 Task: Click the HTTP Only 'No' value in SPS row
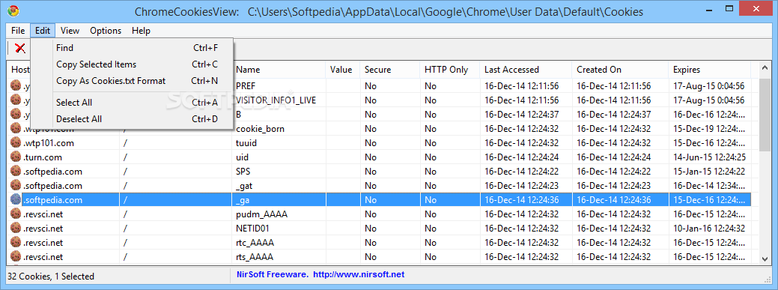click(430, 172)
